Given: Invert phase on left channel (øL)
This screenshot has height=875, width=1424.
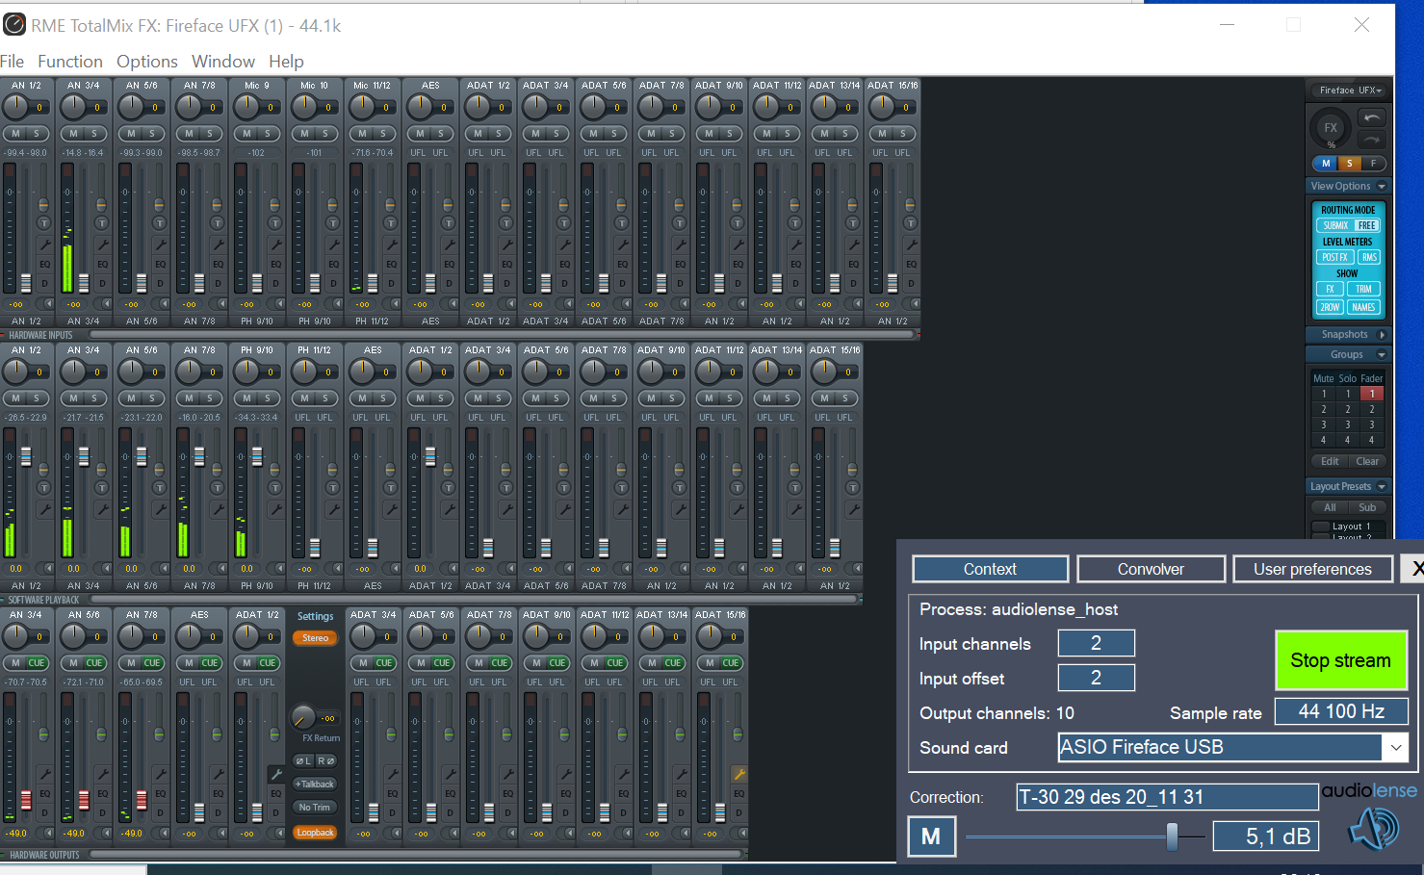Looking at the screenshot, I should 303,760.
